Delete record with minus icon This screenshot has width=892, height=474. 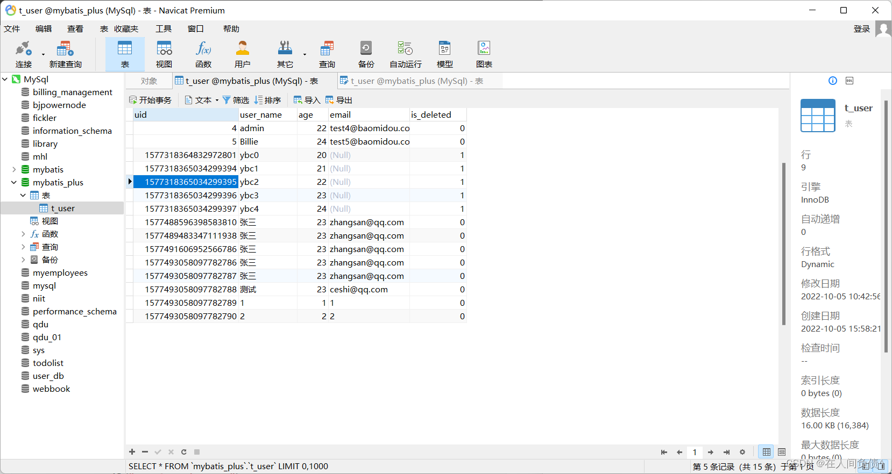pyautogui.click(x=145, y=452)
